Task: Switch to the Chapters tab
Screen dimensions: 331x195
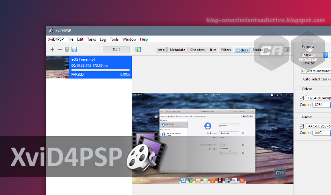Action: click(x=197, y=50)
